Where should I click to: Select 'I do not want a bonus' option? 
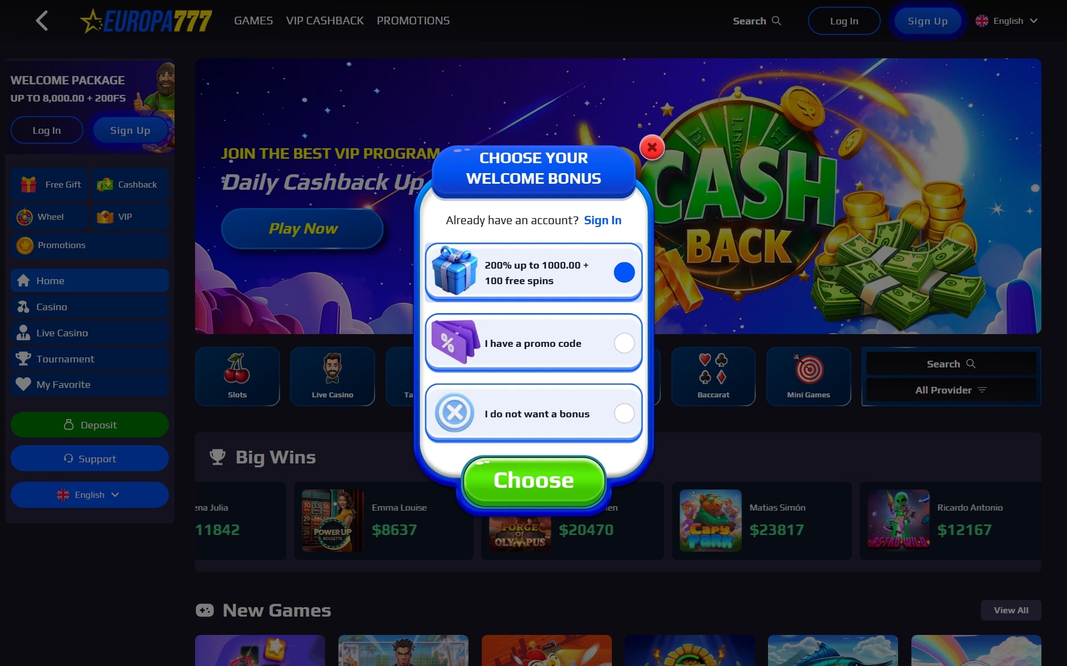click(x=533, y=413)
